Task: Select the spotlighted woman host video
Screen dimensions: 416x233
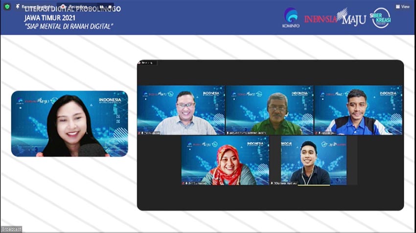Action: (x=69, y=124)
